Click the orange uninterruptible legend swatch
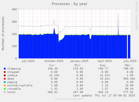This screenshot has width=139, height=102. pyautogui.click(x=5, y=85)
